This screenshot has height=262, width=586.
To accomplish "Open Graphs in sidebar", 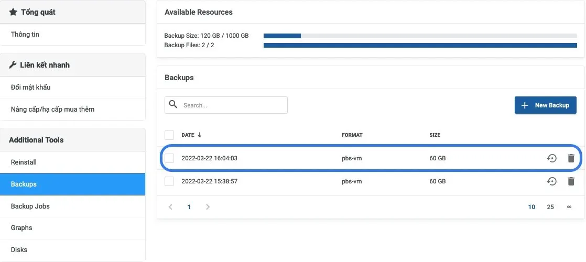I will 72,228.
